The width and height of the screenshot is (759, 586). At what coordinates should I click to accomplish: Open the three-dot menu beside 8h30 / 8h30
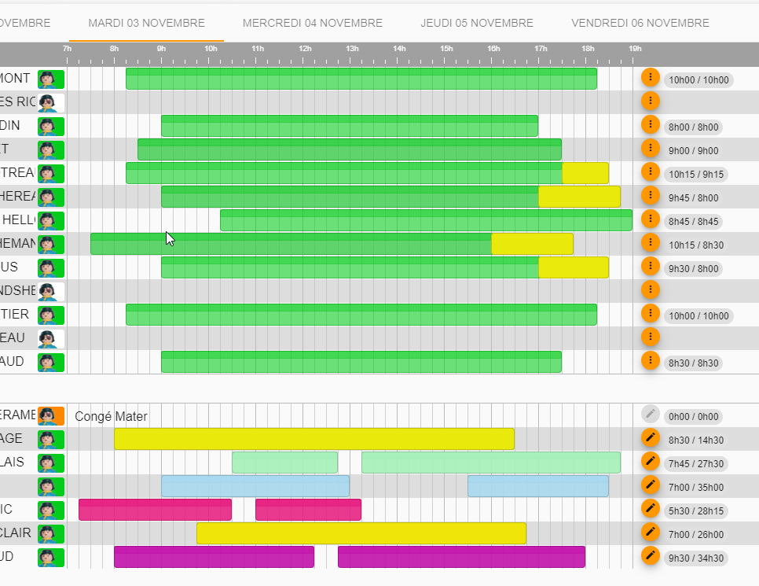click(x=650, y=360)
